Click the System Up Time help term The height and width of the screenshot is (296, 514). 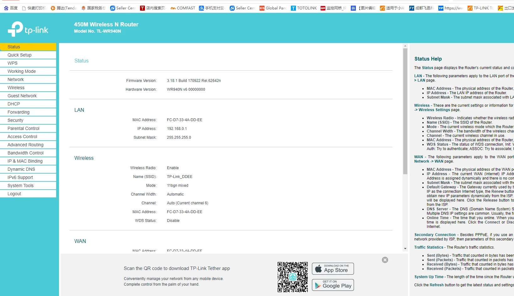(429, 277)
